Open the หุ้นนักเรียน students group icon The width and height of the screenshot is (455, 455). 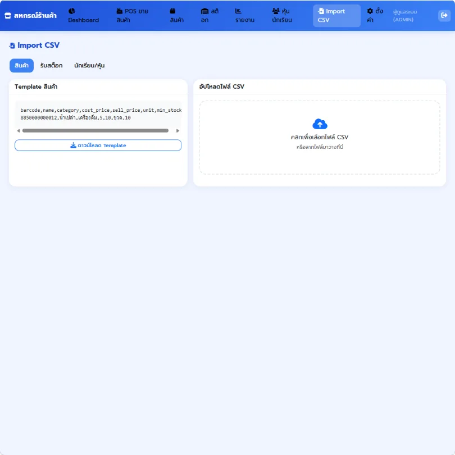[276, 11]
